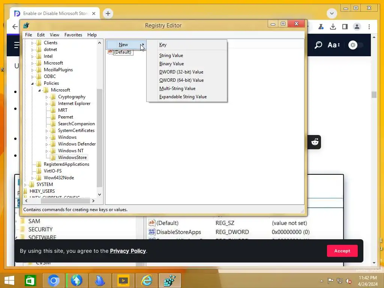Expand the Wow6432Node key
384x288 pixels.
pos(32,178)
